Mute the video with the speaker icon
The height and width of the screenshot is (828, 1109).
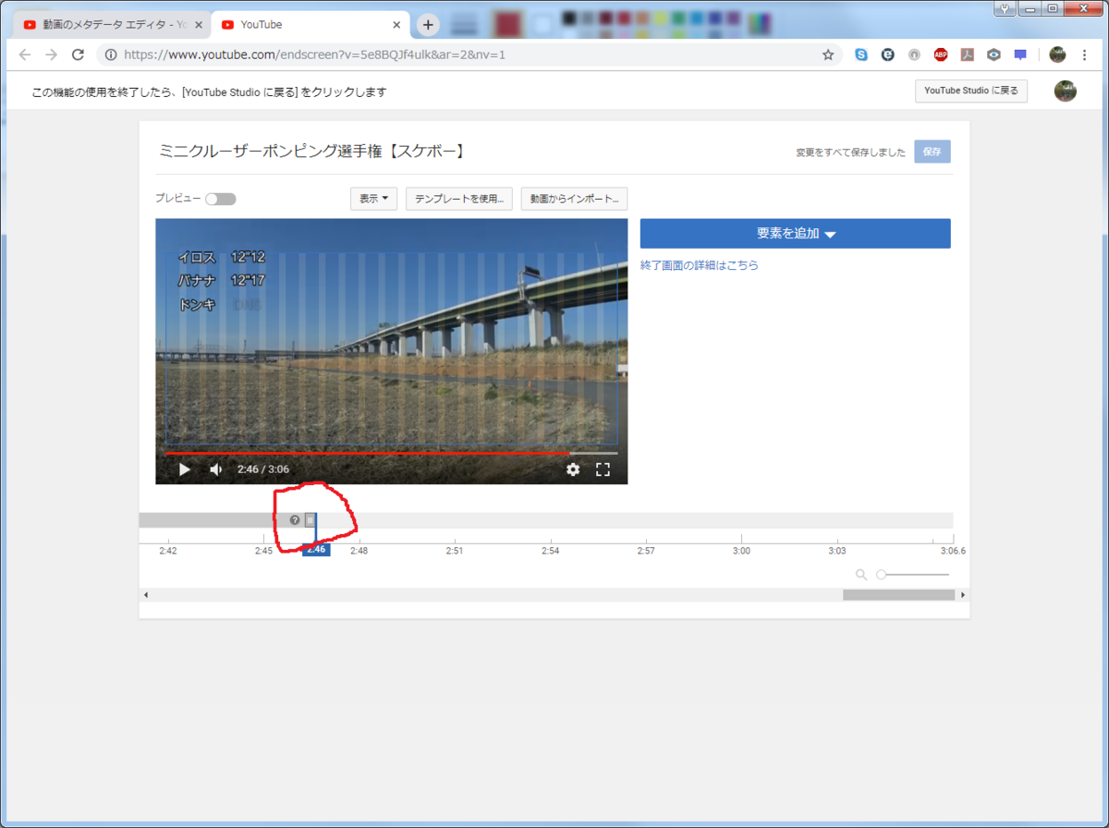(x=215, y=469)
